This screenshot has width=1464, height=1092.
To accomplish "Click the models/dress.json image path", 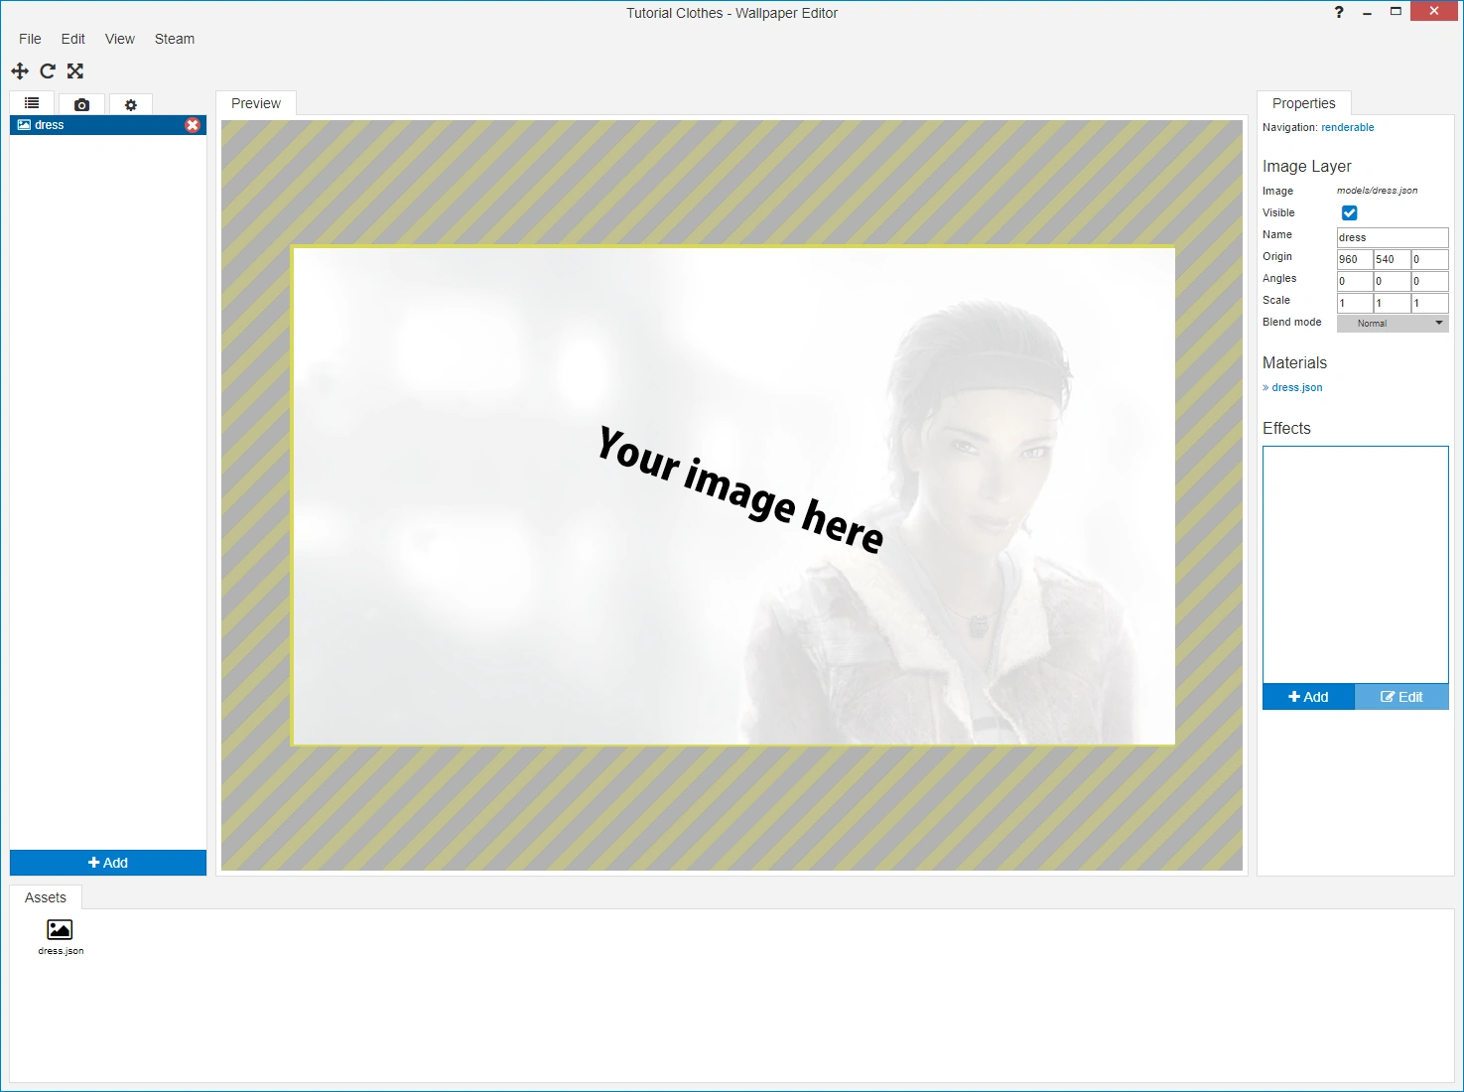I will pyautogui.click(x=1378, y=191).
